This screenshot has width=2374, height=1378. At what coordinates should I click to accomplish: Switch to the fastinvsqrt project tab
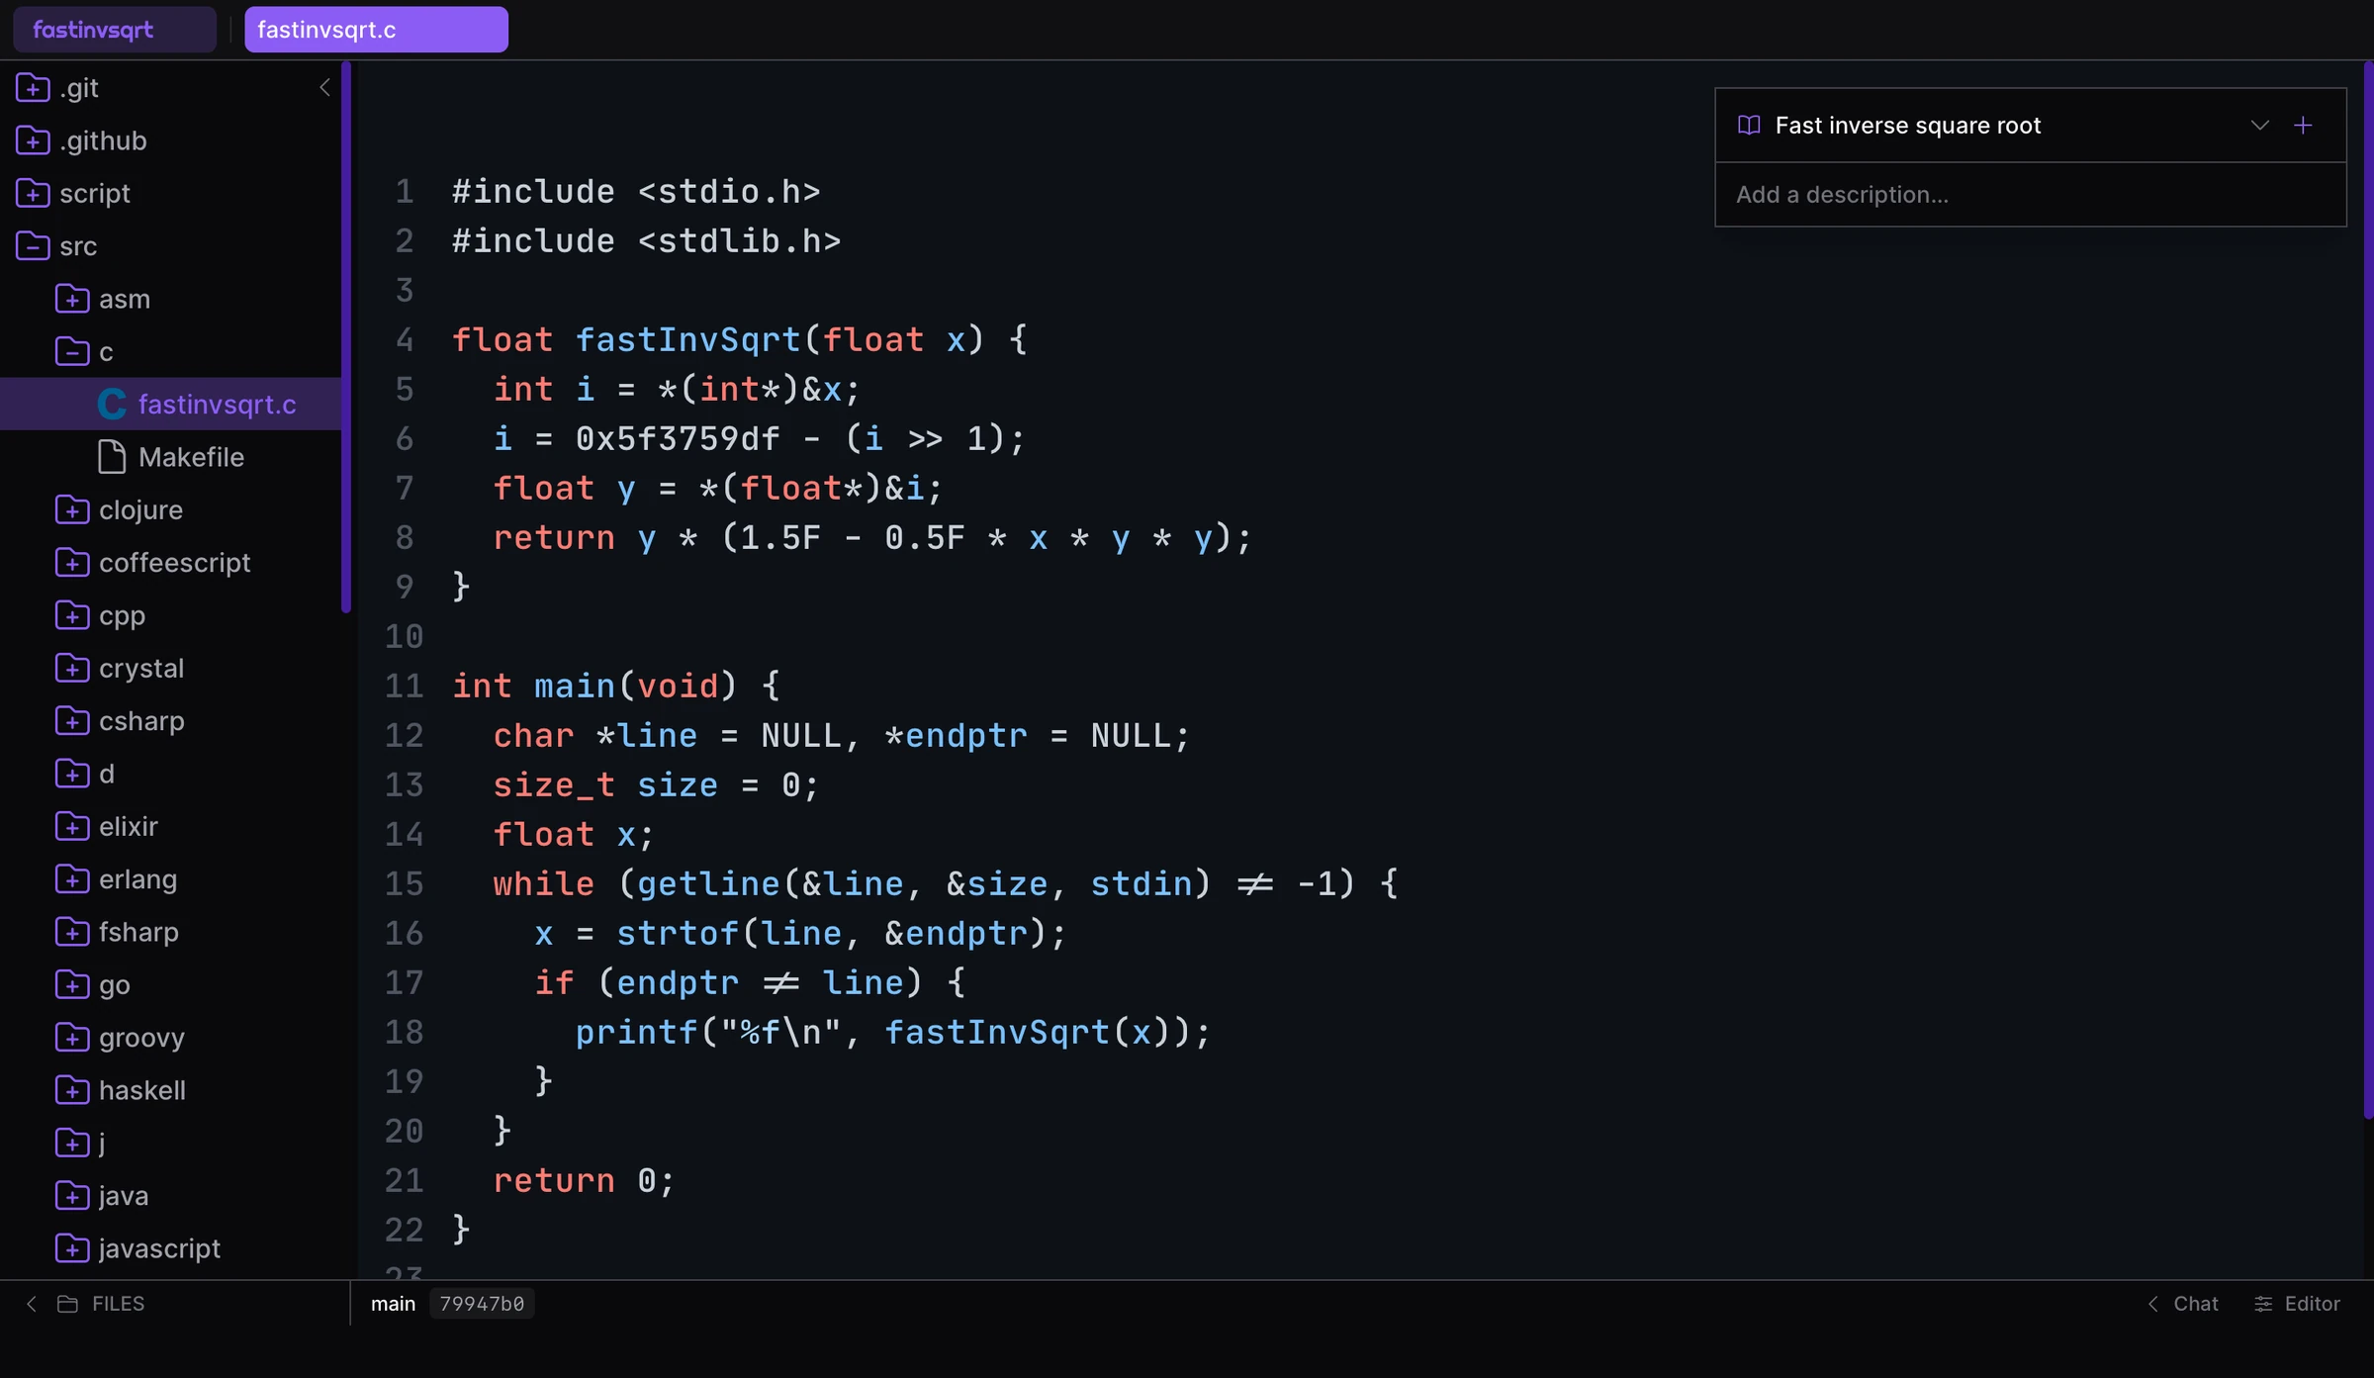point(115,30)
